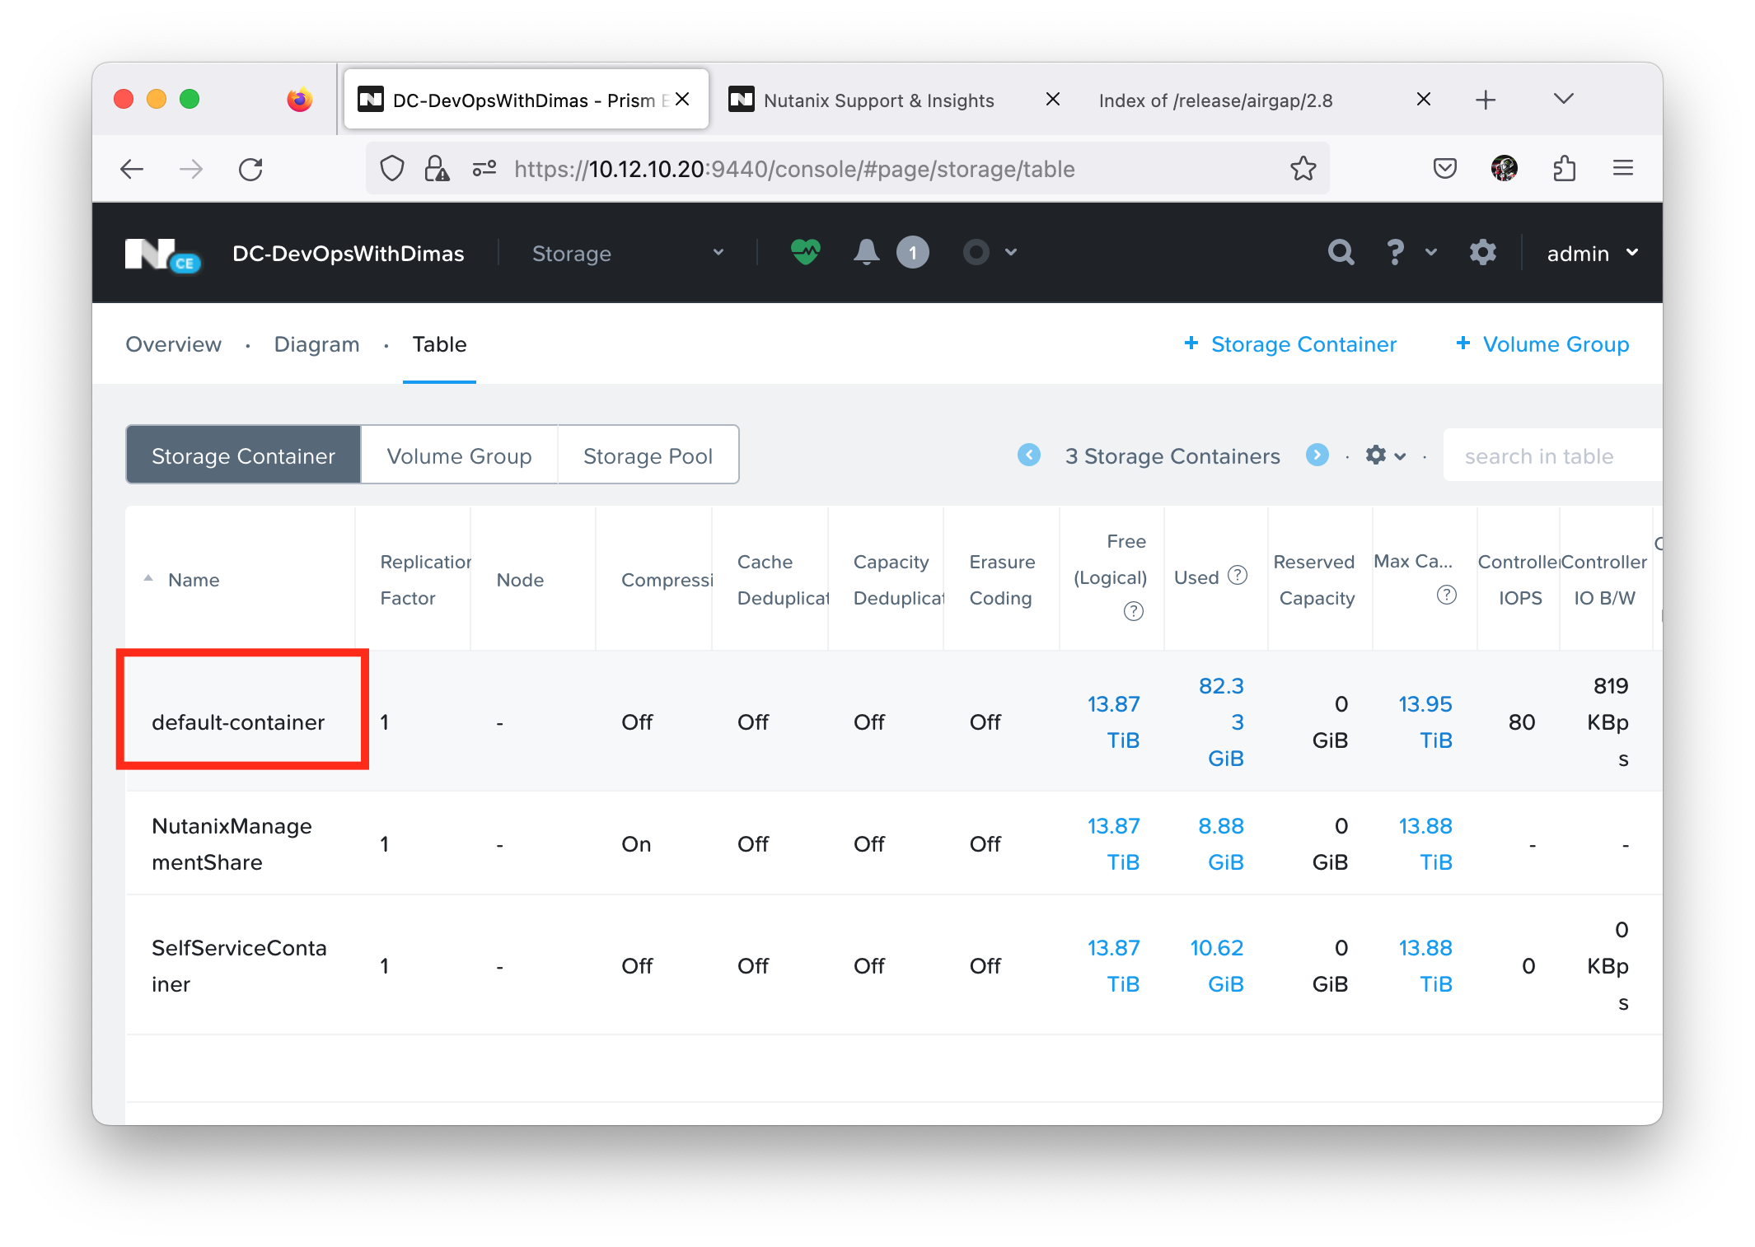
Task: Go back in the browser
Action: click(132, 170)
